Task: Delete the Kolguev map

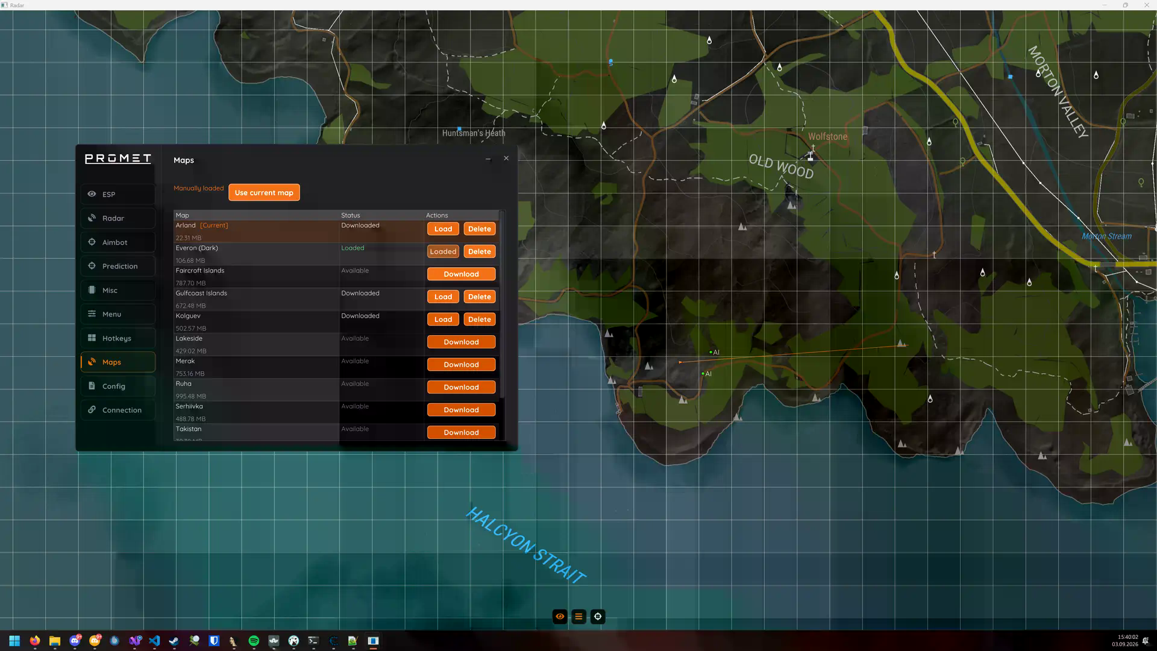Action: [x=480, y=319]
